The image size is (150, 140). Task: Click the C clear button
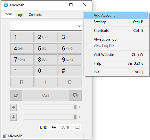[70, 82]
